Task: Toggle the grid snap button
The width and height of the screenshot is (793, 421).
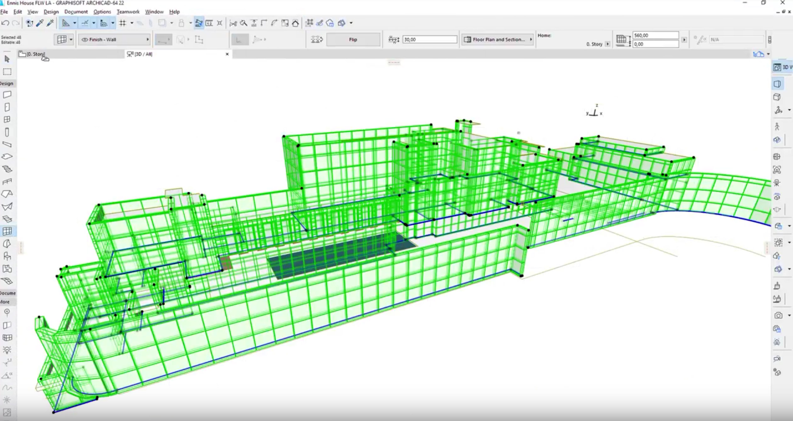Action: click(x=123, y=23)
